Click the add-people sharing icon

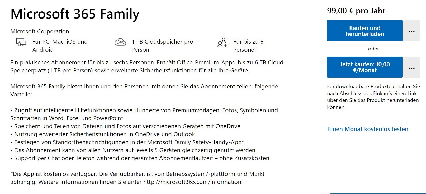[x=222, y=42]
